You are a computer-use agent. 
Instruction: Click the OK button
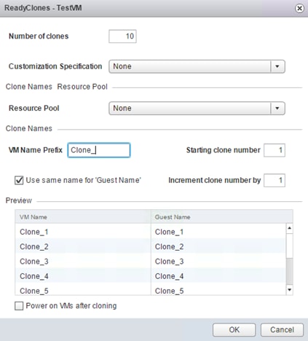[x=234, y=329]
